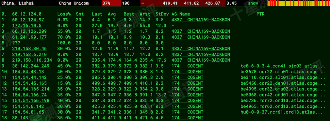Open IP 219.158.116.234 at hop 8
This screenshot has height=121, width=330.
click(32, 60)
